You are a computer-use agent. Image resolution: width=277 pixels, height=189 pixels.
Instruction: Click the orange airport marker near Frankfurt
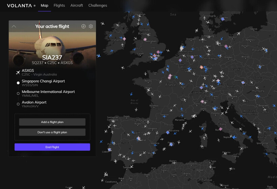pos(201,67)
